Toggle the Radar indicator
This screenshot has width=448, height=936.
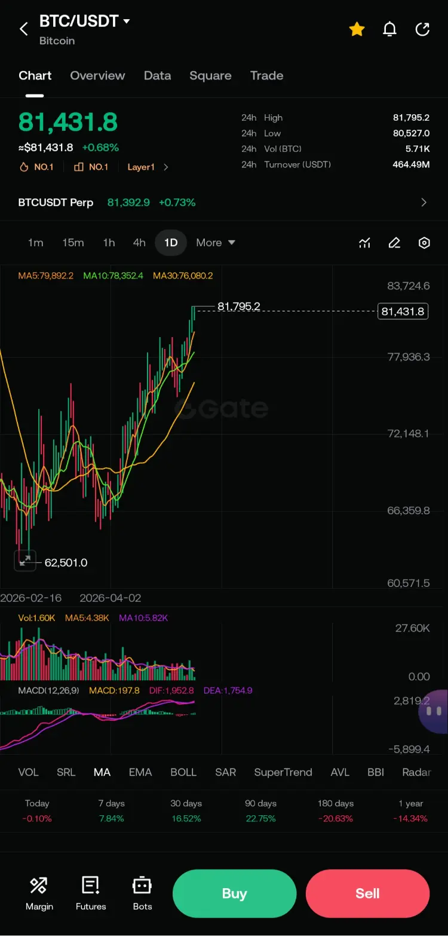tap(416, 772)
